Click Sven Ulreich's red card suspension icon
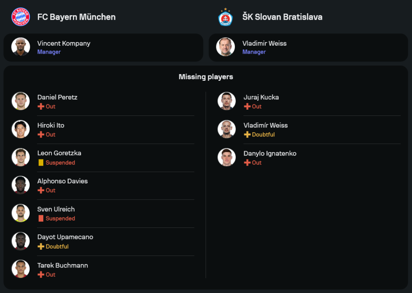The width and height of the screenshot is (412, 293). [41, 218]
